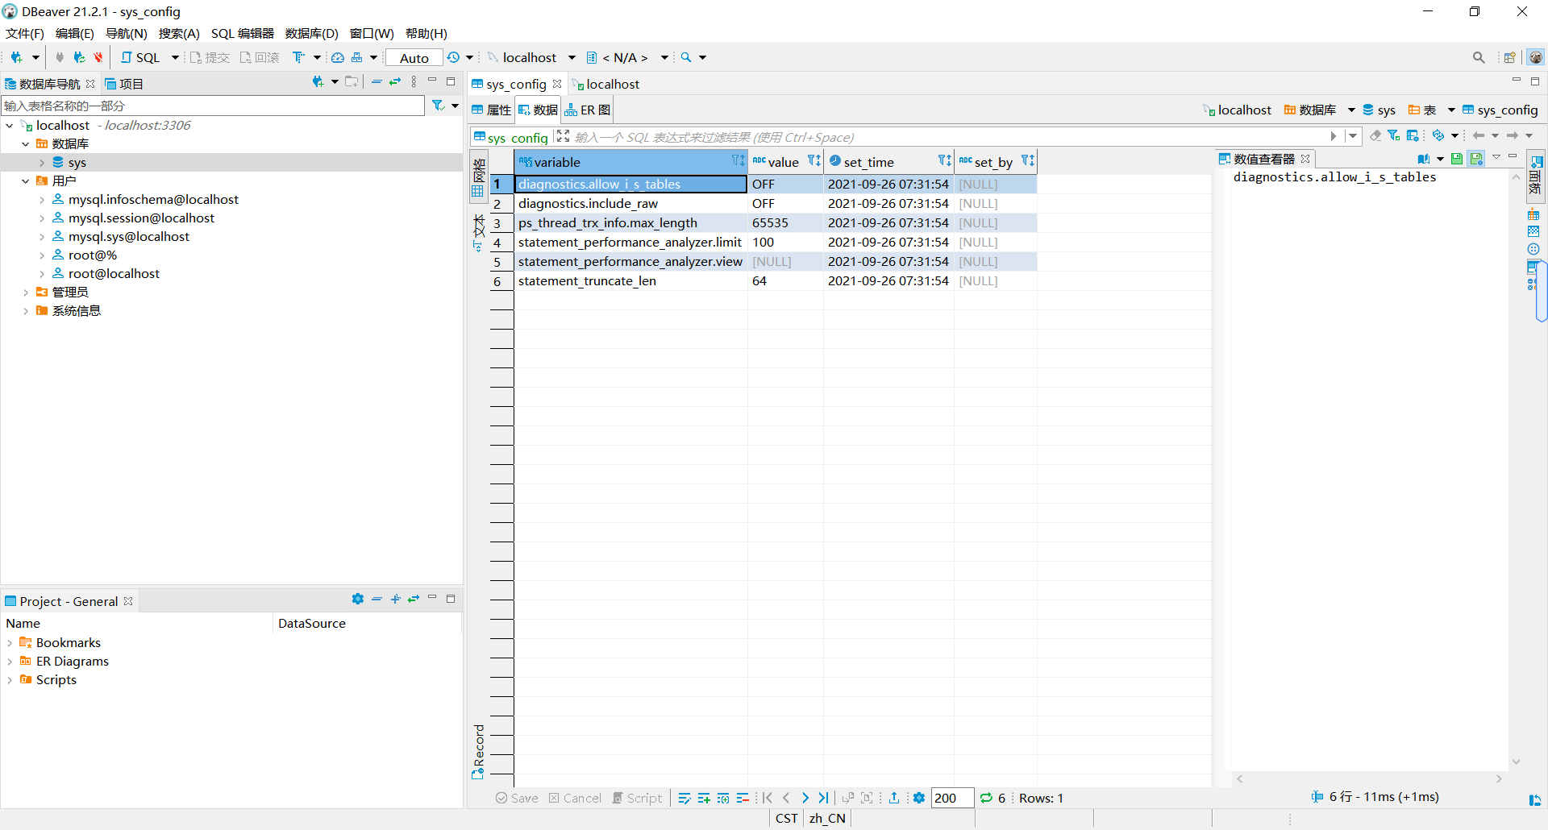Switch to the 项目 tab

(x=124, y=84)
